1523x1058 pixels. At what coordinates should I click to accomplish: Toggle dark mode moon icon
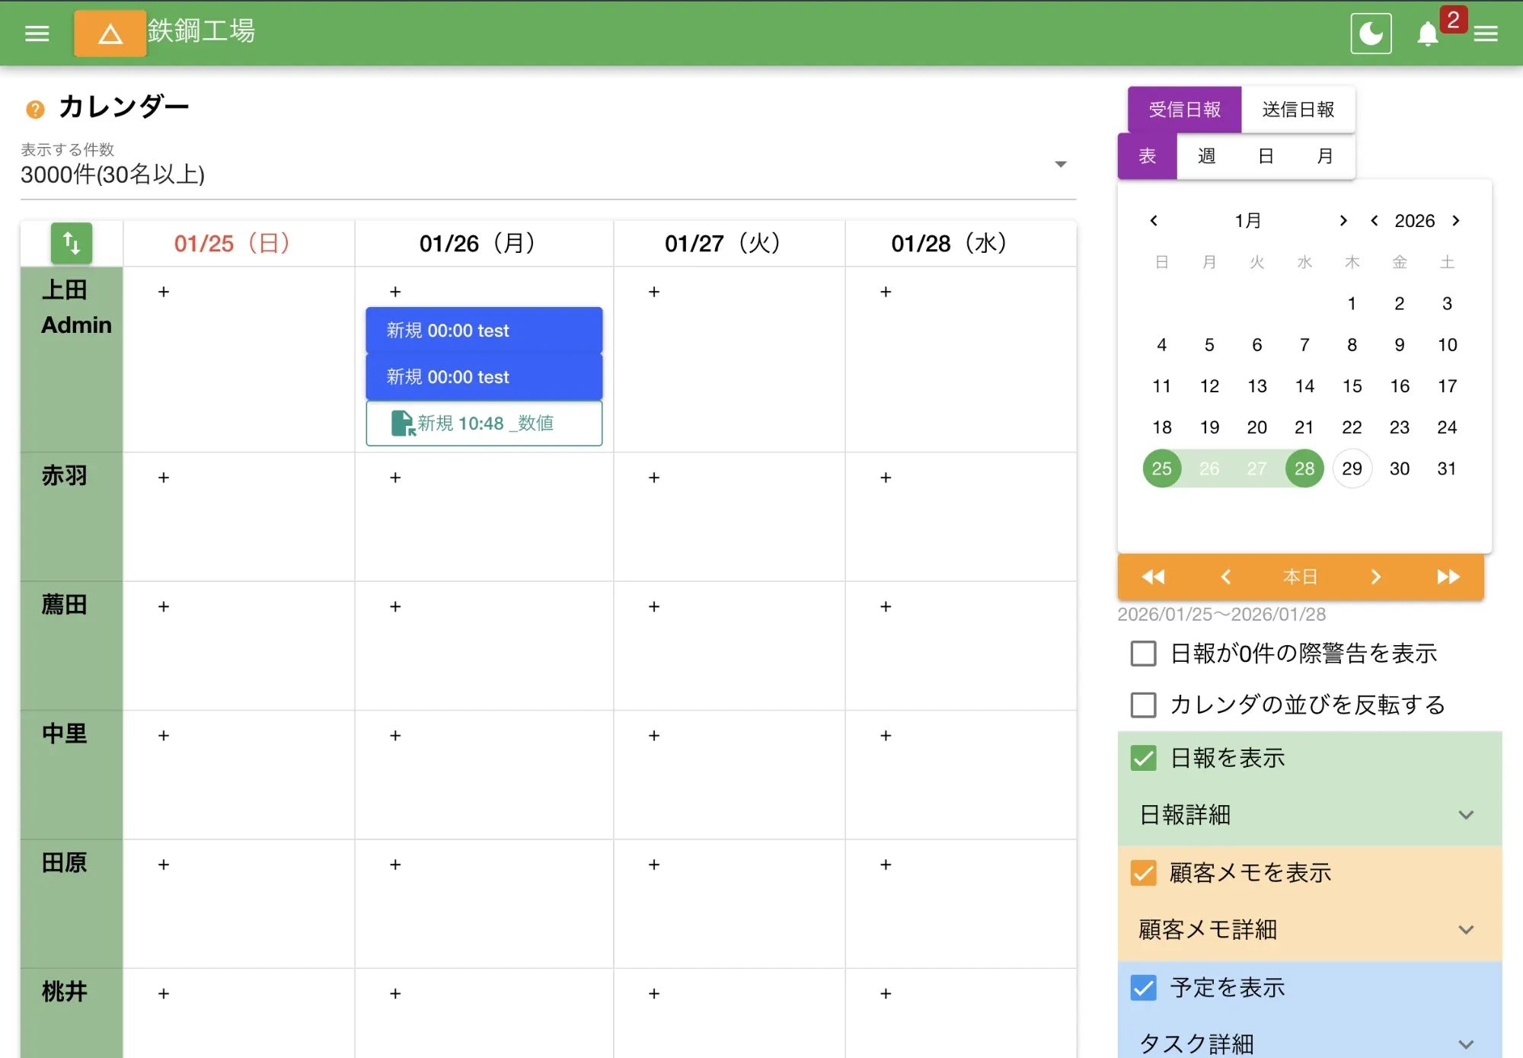(x=1371, y=34)
